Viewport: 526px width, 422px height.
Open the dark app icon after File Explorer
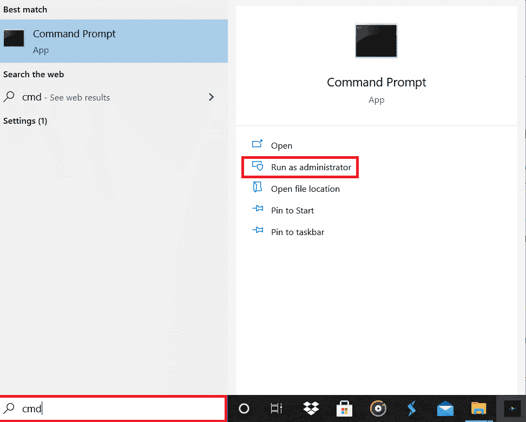[512, 408]
